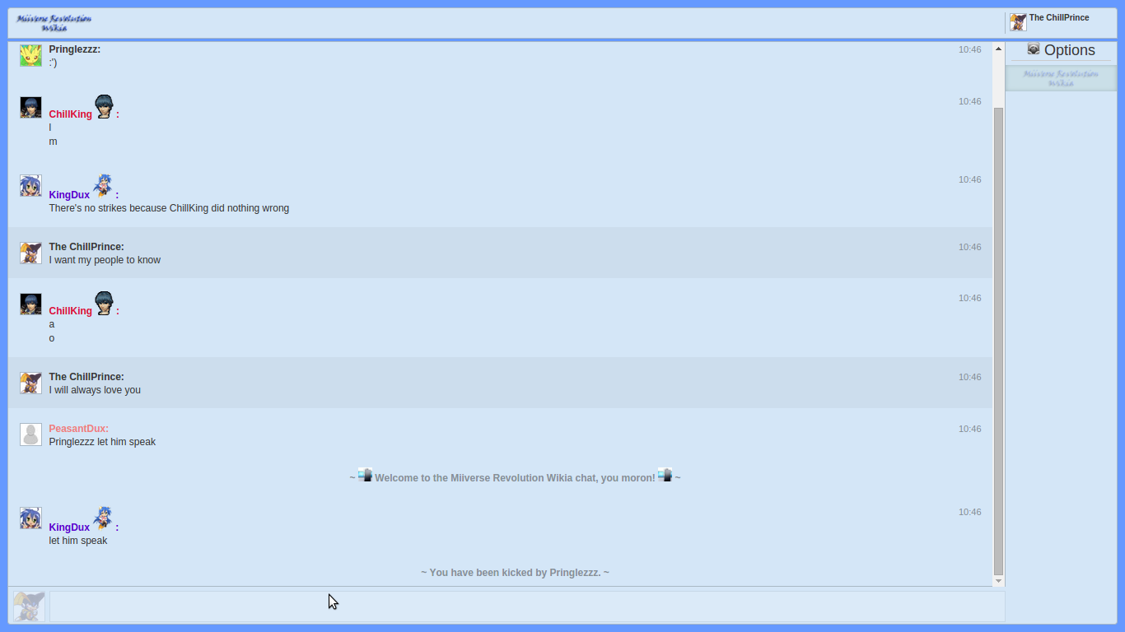The image size is (1125, 632).
Task: Click the Pringlezzz username
Action: coord(73,49)
